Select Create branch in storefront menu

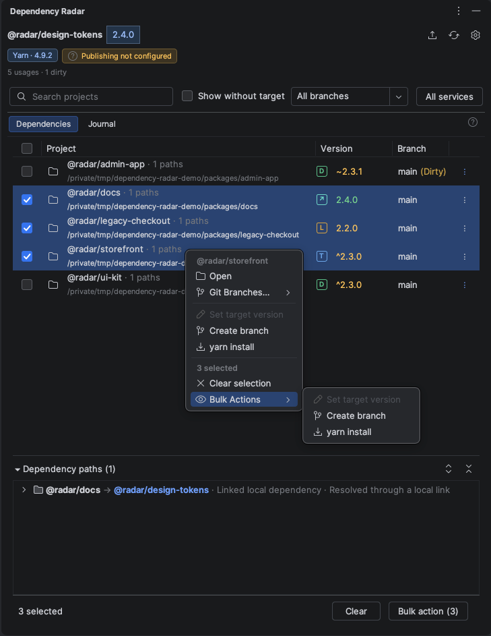(x=244, y=330)
